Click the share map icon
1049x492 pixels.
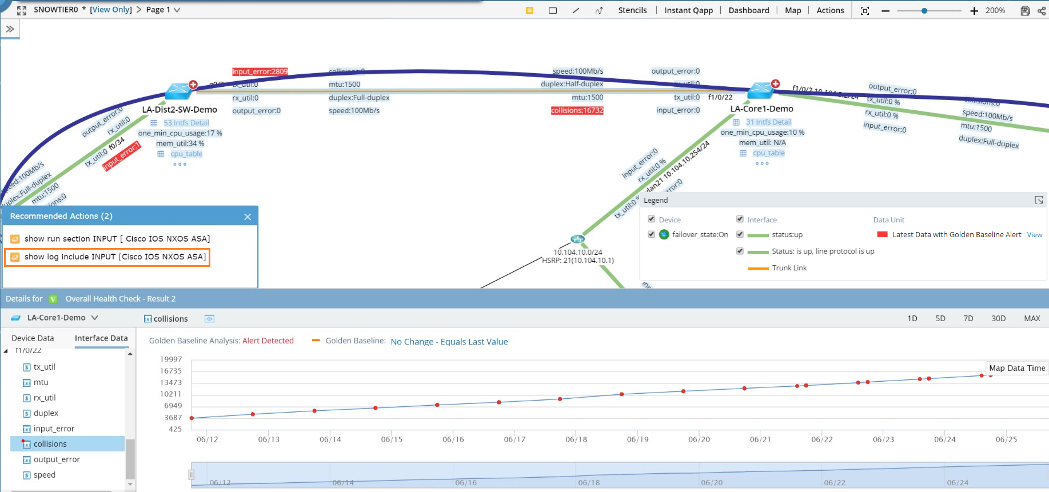pos(1042,11)
